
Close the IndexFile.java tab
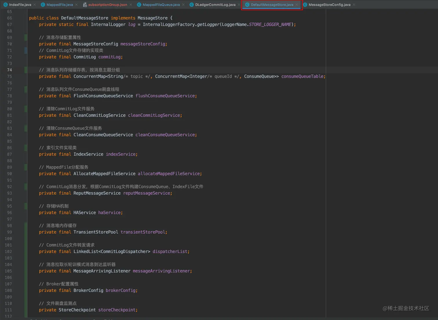coord(35,5)
